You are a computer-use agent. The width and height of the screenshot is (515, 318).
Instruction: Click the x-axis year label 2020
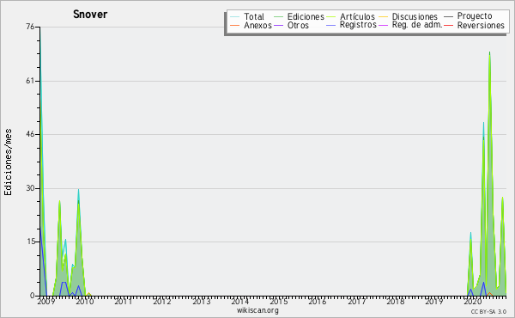point(473,301)
